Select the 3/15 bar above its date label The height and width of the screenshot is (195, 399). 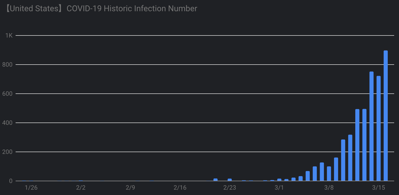click(379, 128)
